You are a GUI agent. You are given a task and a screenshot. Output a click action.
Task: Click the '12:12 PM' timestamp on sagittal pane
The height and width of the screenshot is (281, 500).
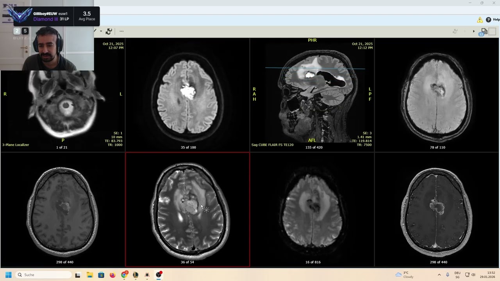point(365,48)
